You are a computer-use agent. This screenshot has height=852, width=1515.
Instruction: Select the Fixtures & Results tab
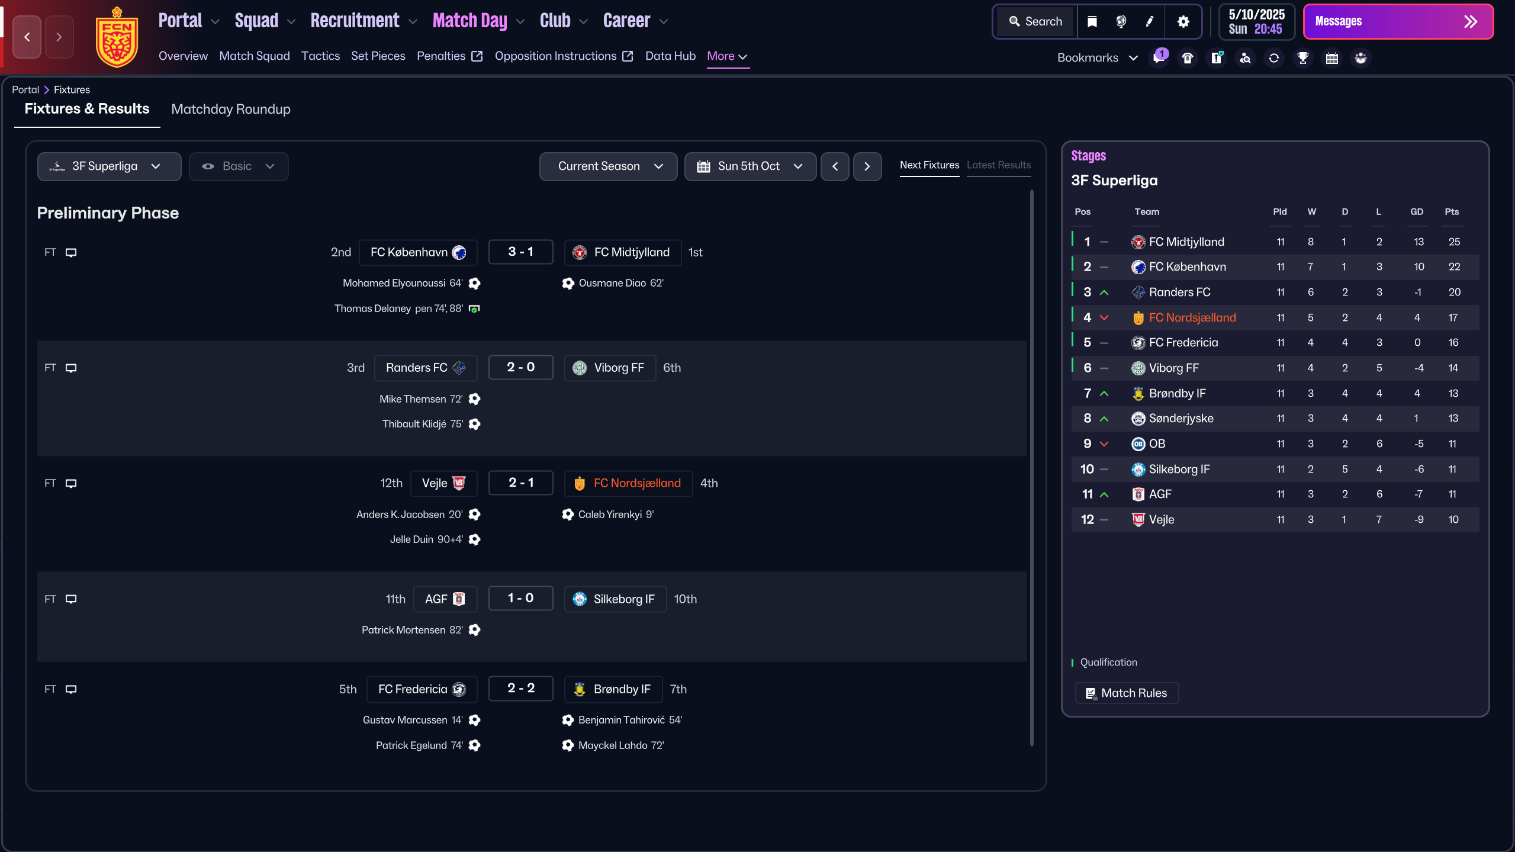[87, 109]
